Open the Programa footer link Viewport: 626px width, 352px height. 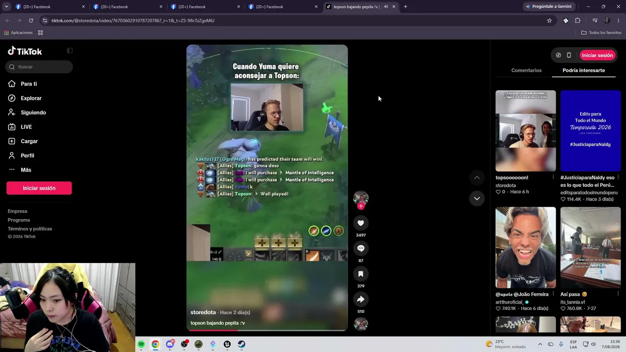(19, 220)
